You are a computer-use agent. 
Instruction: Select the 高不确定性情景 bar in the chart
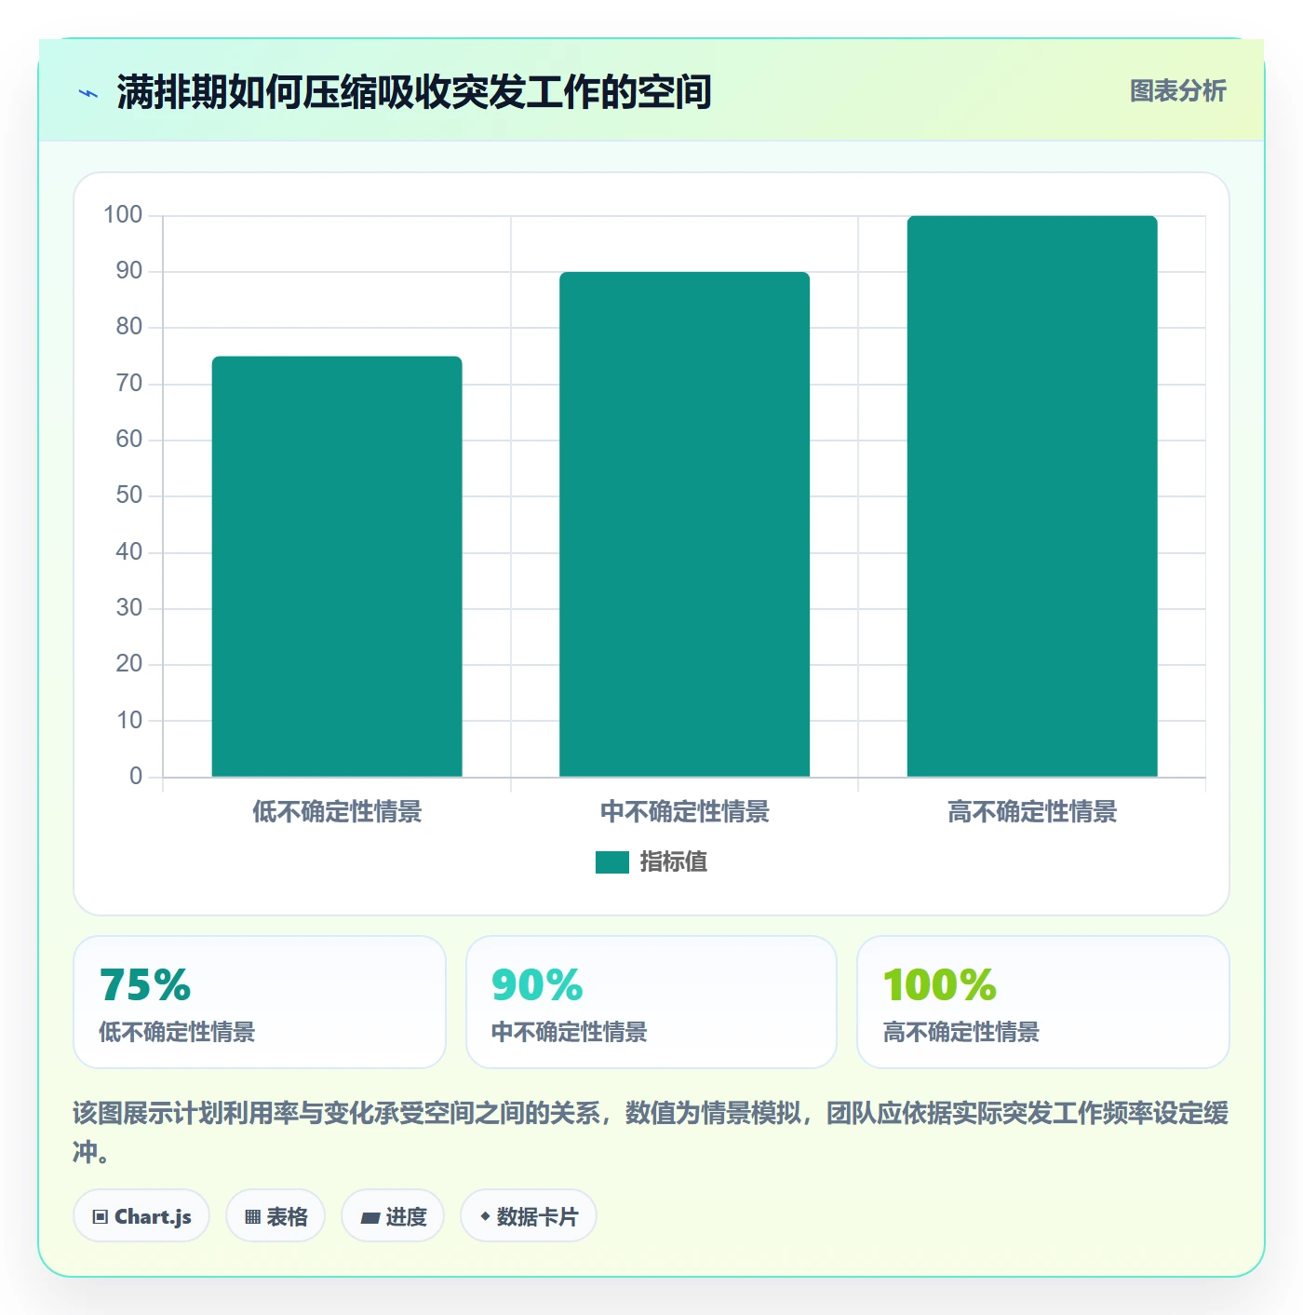[x=1032, y=496]
